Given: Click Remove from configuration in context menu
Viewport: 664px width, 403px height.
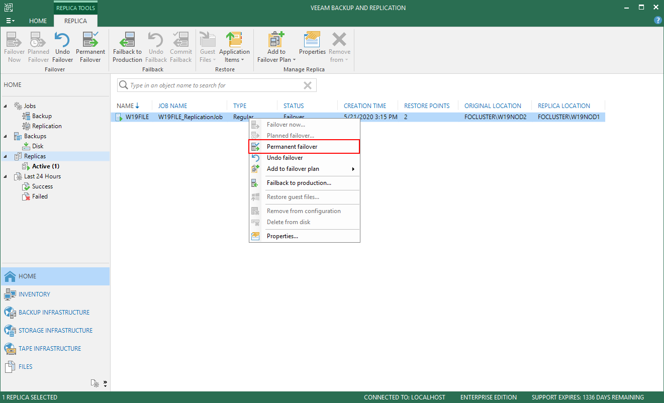Looking at the screenshot, I should click(x=305, y=211).
